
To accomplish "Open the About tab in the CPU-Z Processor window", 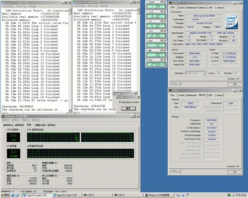I will click(220, 7).
